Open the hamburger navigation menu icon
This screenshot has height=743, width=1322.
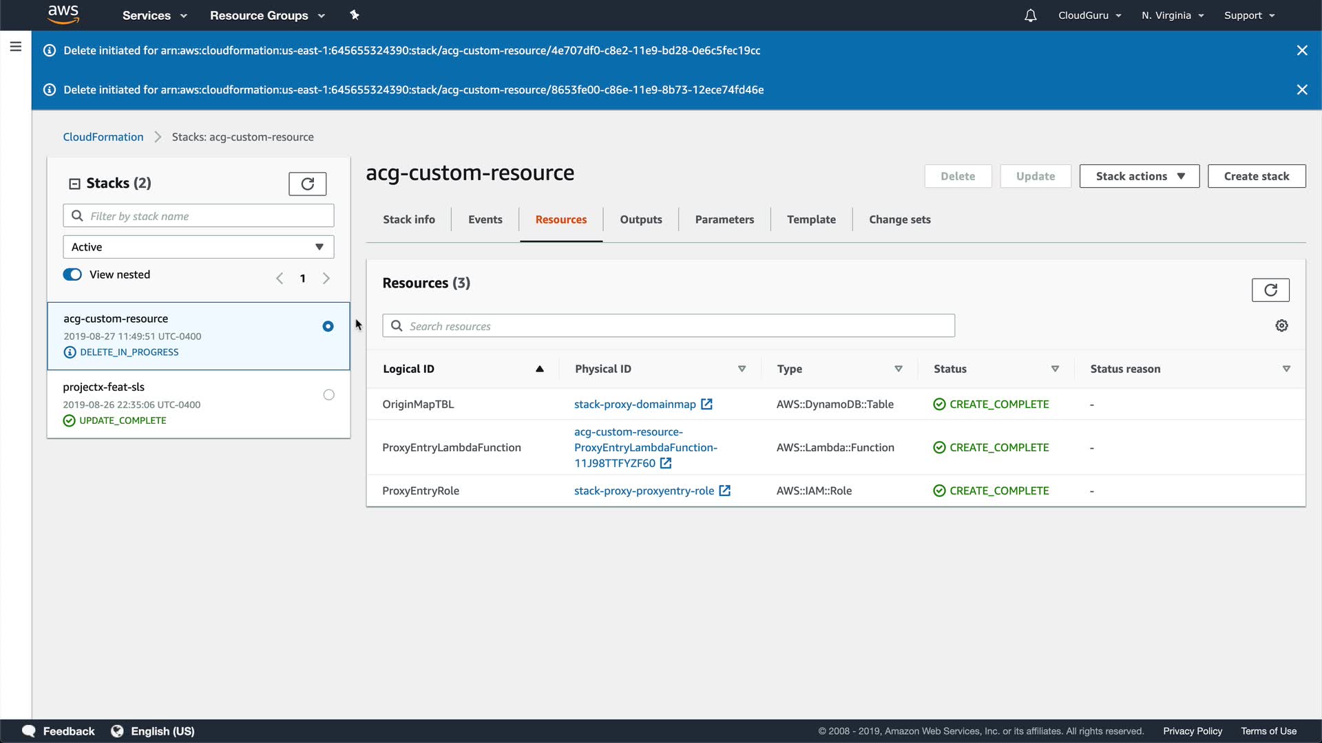click(16, 47)
